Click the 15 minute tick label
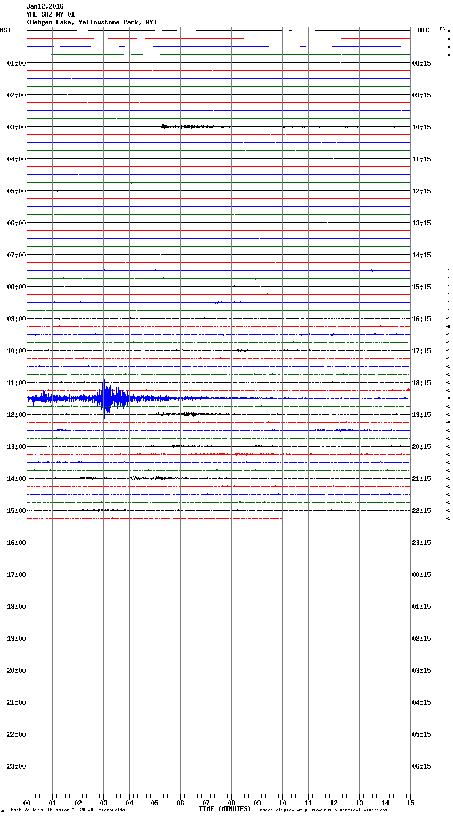Image resolution: width=453 pixels, height=817 pixels. (x=410, y=803)
